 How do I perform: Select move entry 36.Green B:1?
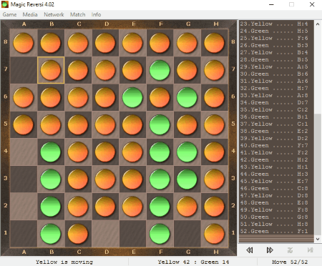274,117
